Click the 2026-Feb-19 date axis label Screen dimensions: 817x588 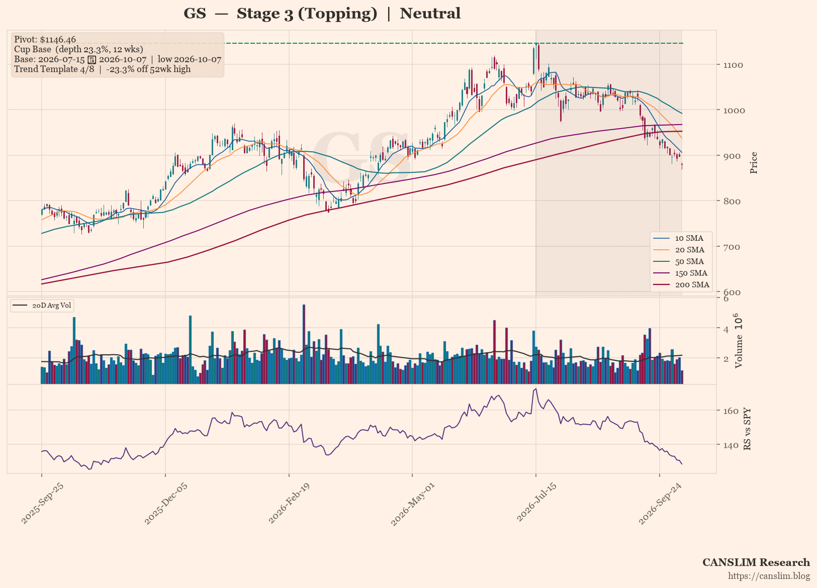[290, 504]
